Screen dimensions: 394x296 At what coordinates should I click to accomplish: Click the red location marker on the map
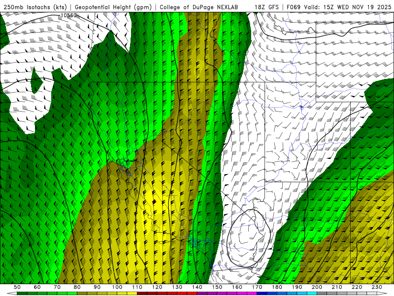pos(154,202)
